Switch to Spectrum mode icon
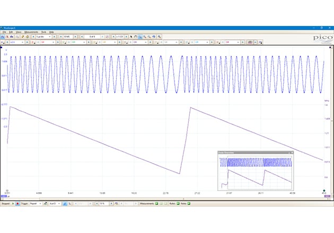 click(12, 37)
